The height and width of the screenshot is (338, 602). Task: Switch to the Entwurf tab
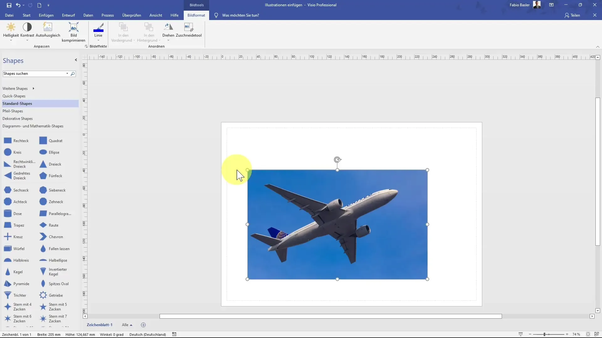click(68, 15)
